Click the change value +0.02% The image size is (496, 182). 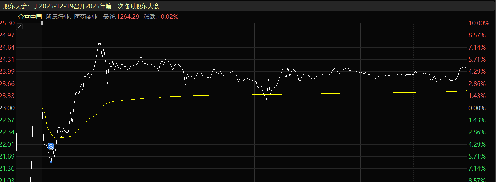167,17
